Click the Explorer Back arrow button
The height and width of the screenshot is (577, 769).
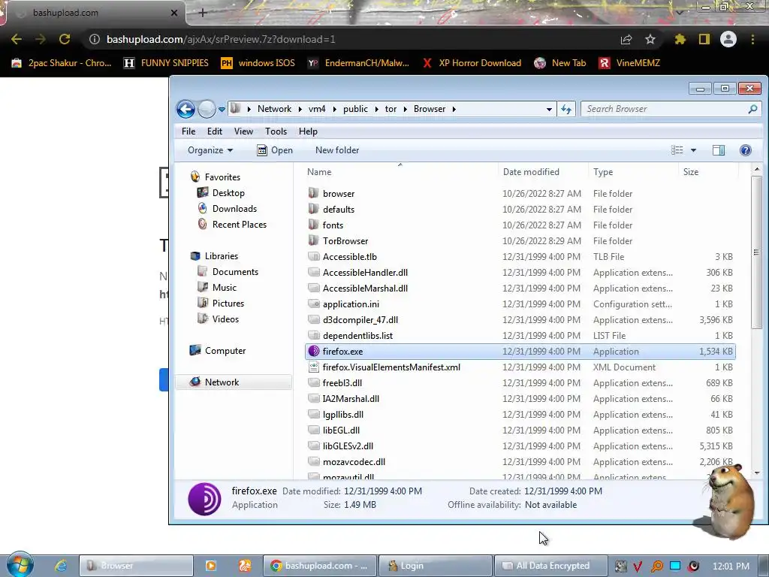pyautogui.click(x=185, y=109)
